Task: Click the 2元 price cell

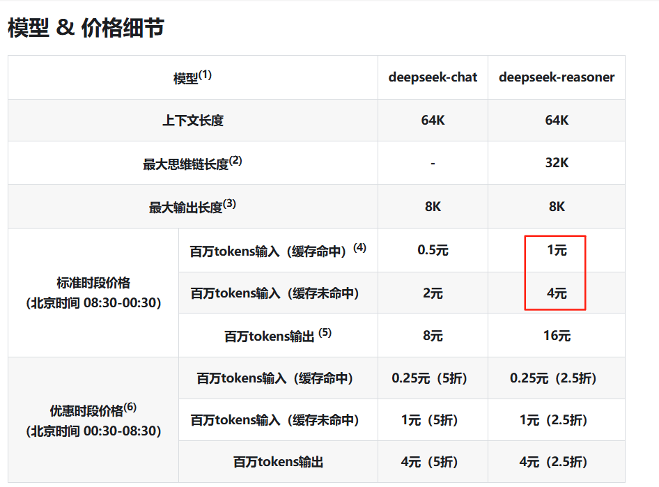Action: click(433, 293)
